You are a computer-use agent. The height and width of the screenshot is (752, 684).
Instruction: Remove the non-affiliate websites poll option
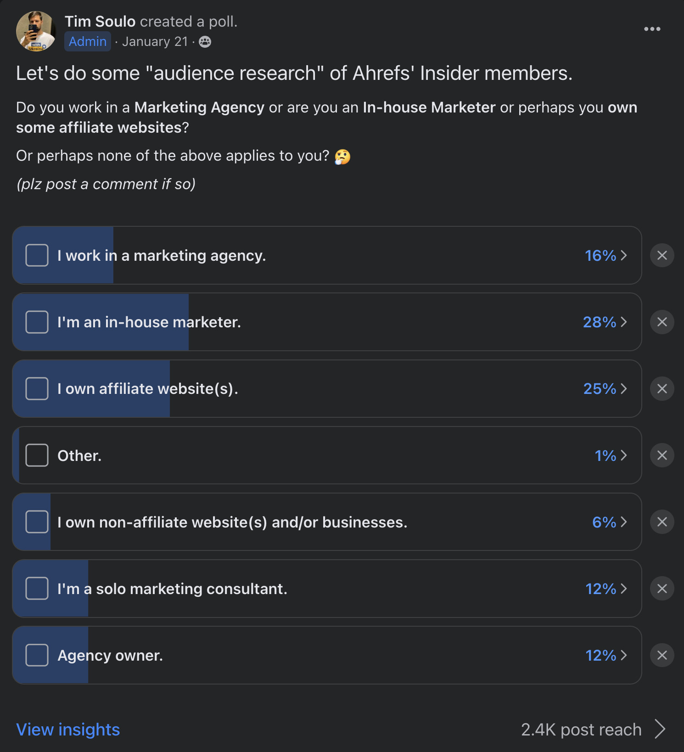pos(662,522)
